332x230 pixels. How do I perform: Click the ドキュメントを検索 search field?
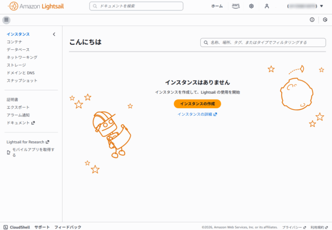(136, 6)
